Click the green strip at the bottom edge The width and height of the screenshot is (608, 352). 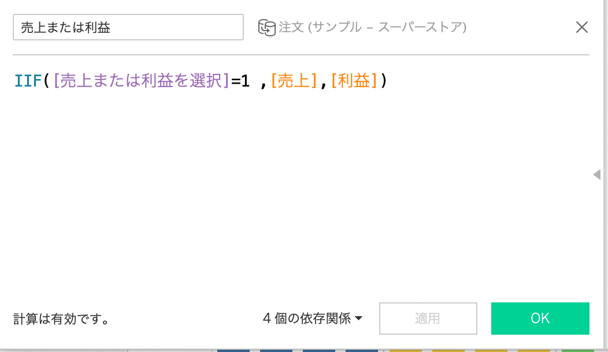[578, 351]
